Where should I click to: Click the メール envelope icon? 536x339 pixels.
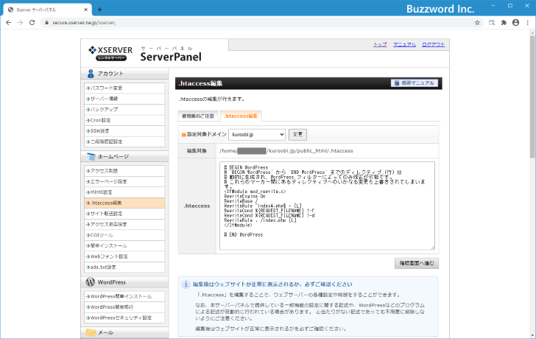coord(91,332)
